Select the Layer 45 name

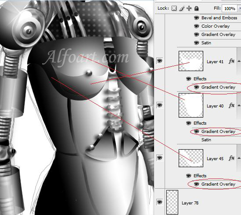(x=215, y=158)
